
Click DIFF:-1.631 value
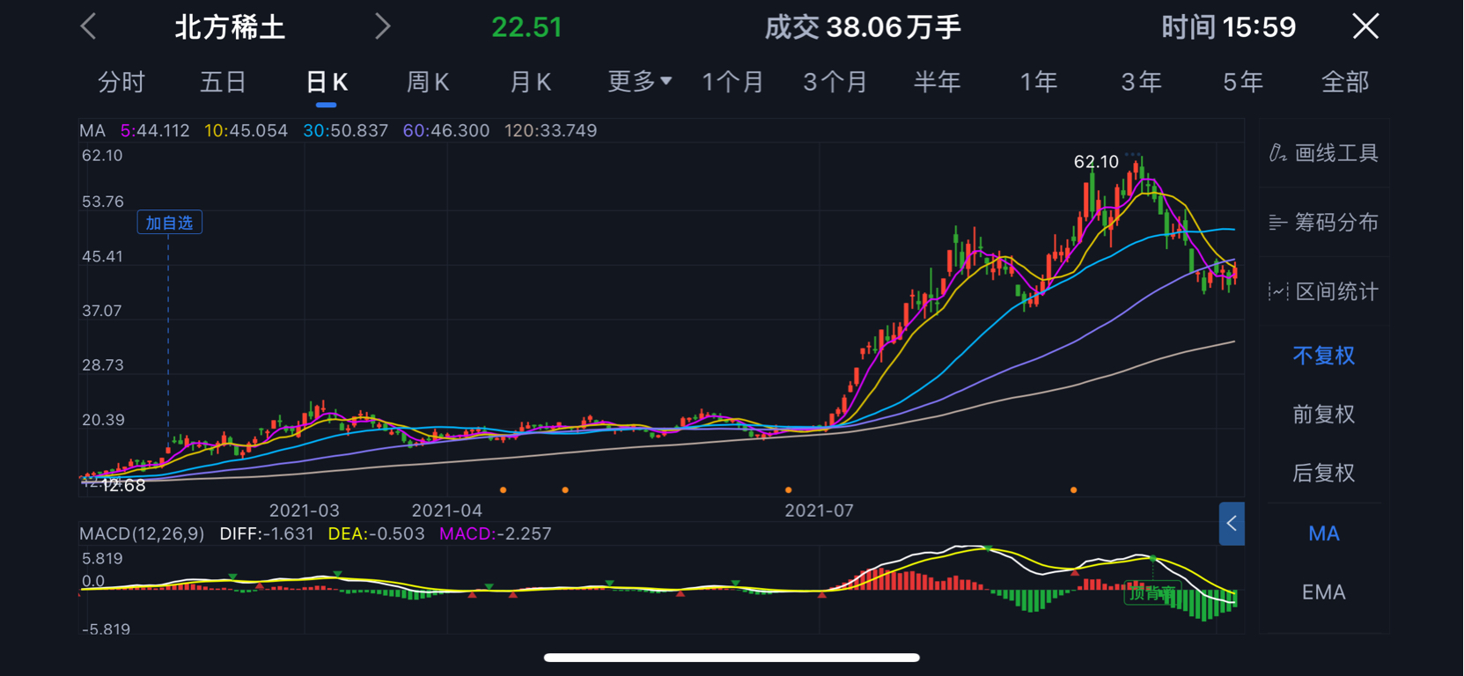point(267,533)
